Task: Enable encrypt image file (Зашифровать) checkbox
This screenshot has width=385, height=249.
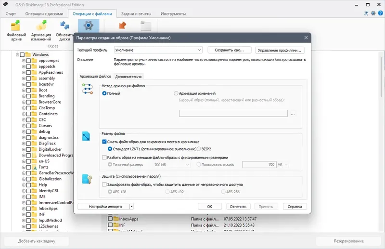Action: [x=104, y=184]
